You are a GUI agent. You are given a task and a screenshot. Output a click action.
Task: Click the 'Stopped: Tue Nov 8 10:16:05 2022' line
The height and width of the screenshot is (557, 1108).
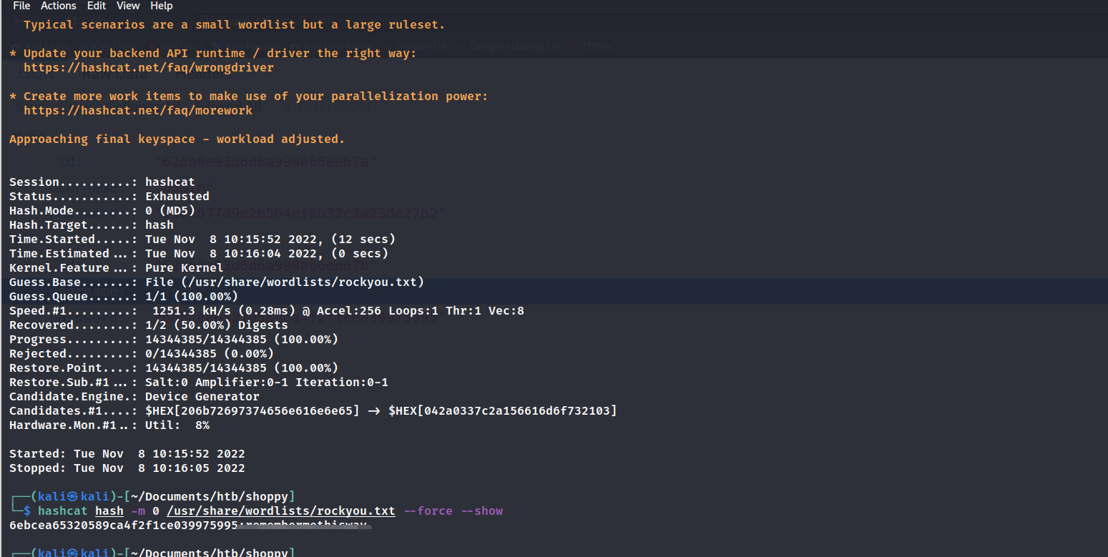[x=127, y=468]
